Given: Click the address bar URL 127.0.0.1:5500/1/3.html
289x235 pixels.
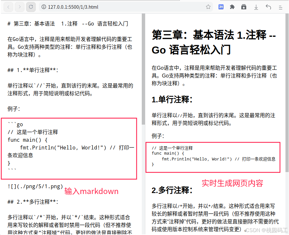Looking at the screenshot, I should pyautogui.click(x=73, y=7).
